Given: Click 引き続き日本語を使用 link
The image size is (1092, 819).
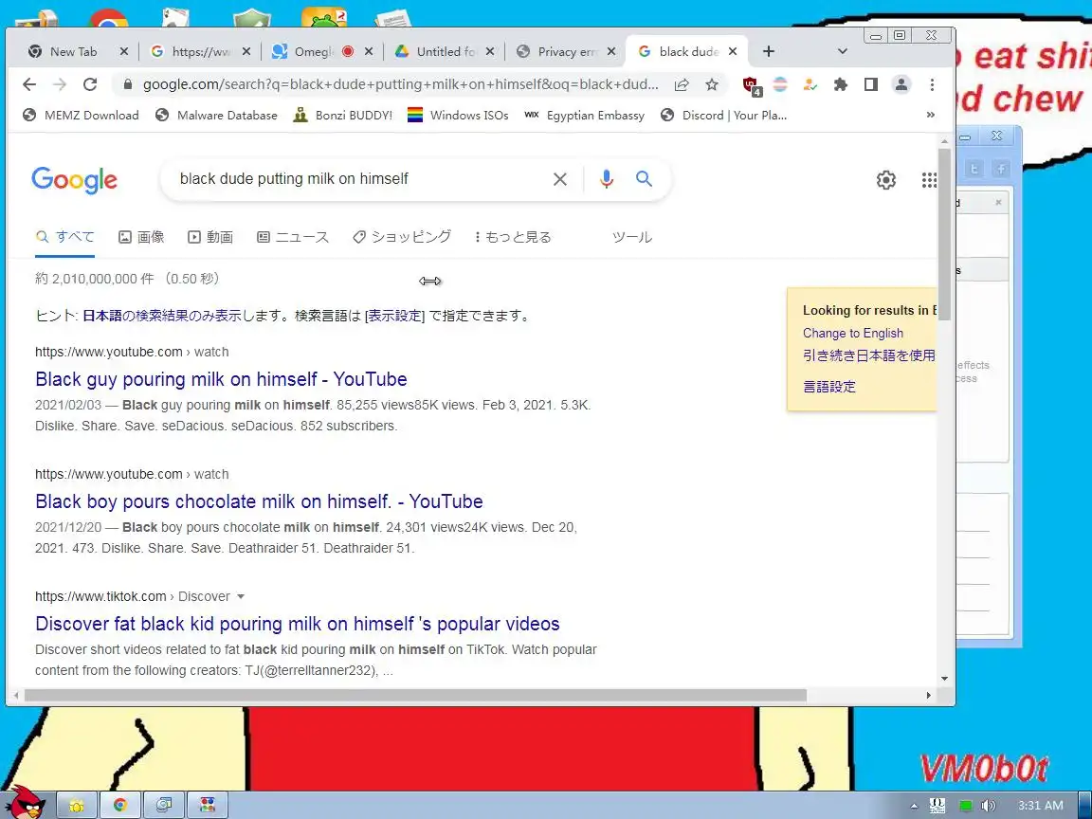Looking at the screenshot, I should pos(869,355).
